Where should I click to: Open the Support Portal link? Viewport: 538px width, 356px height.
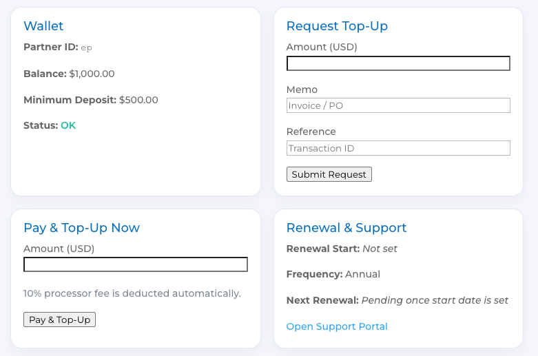pos(337,326)
